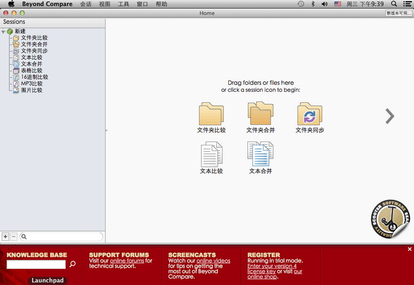The image size is (414, 285).
Task: Collapse the 新建 tree node triangle
Action: point(3,31)
